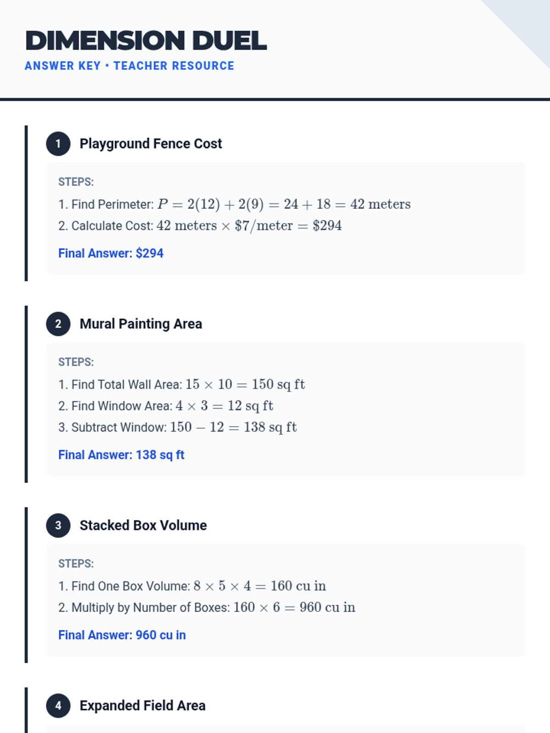
Task: Click the Find Window Area step
Action: click(x=165, y=406)
